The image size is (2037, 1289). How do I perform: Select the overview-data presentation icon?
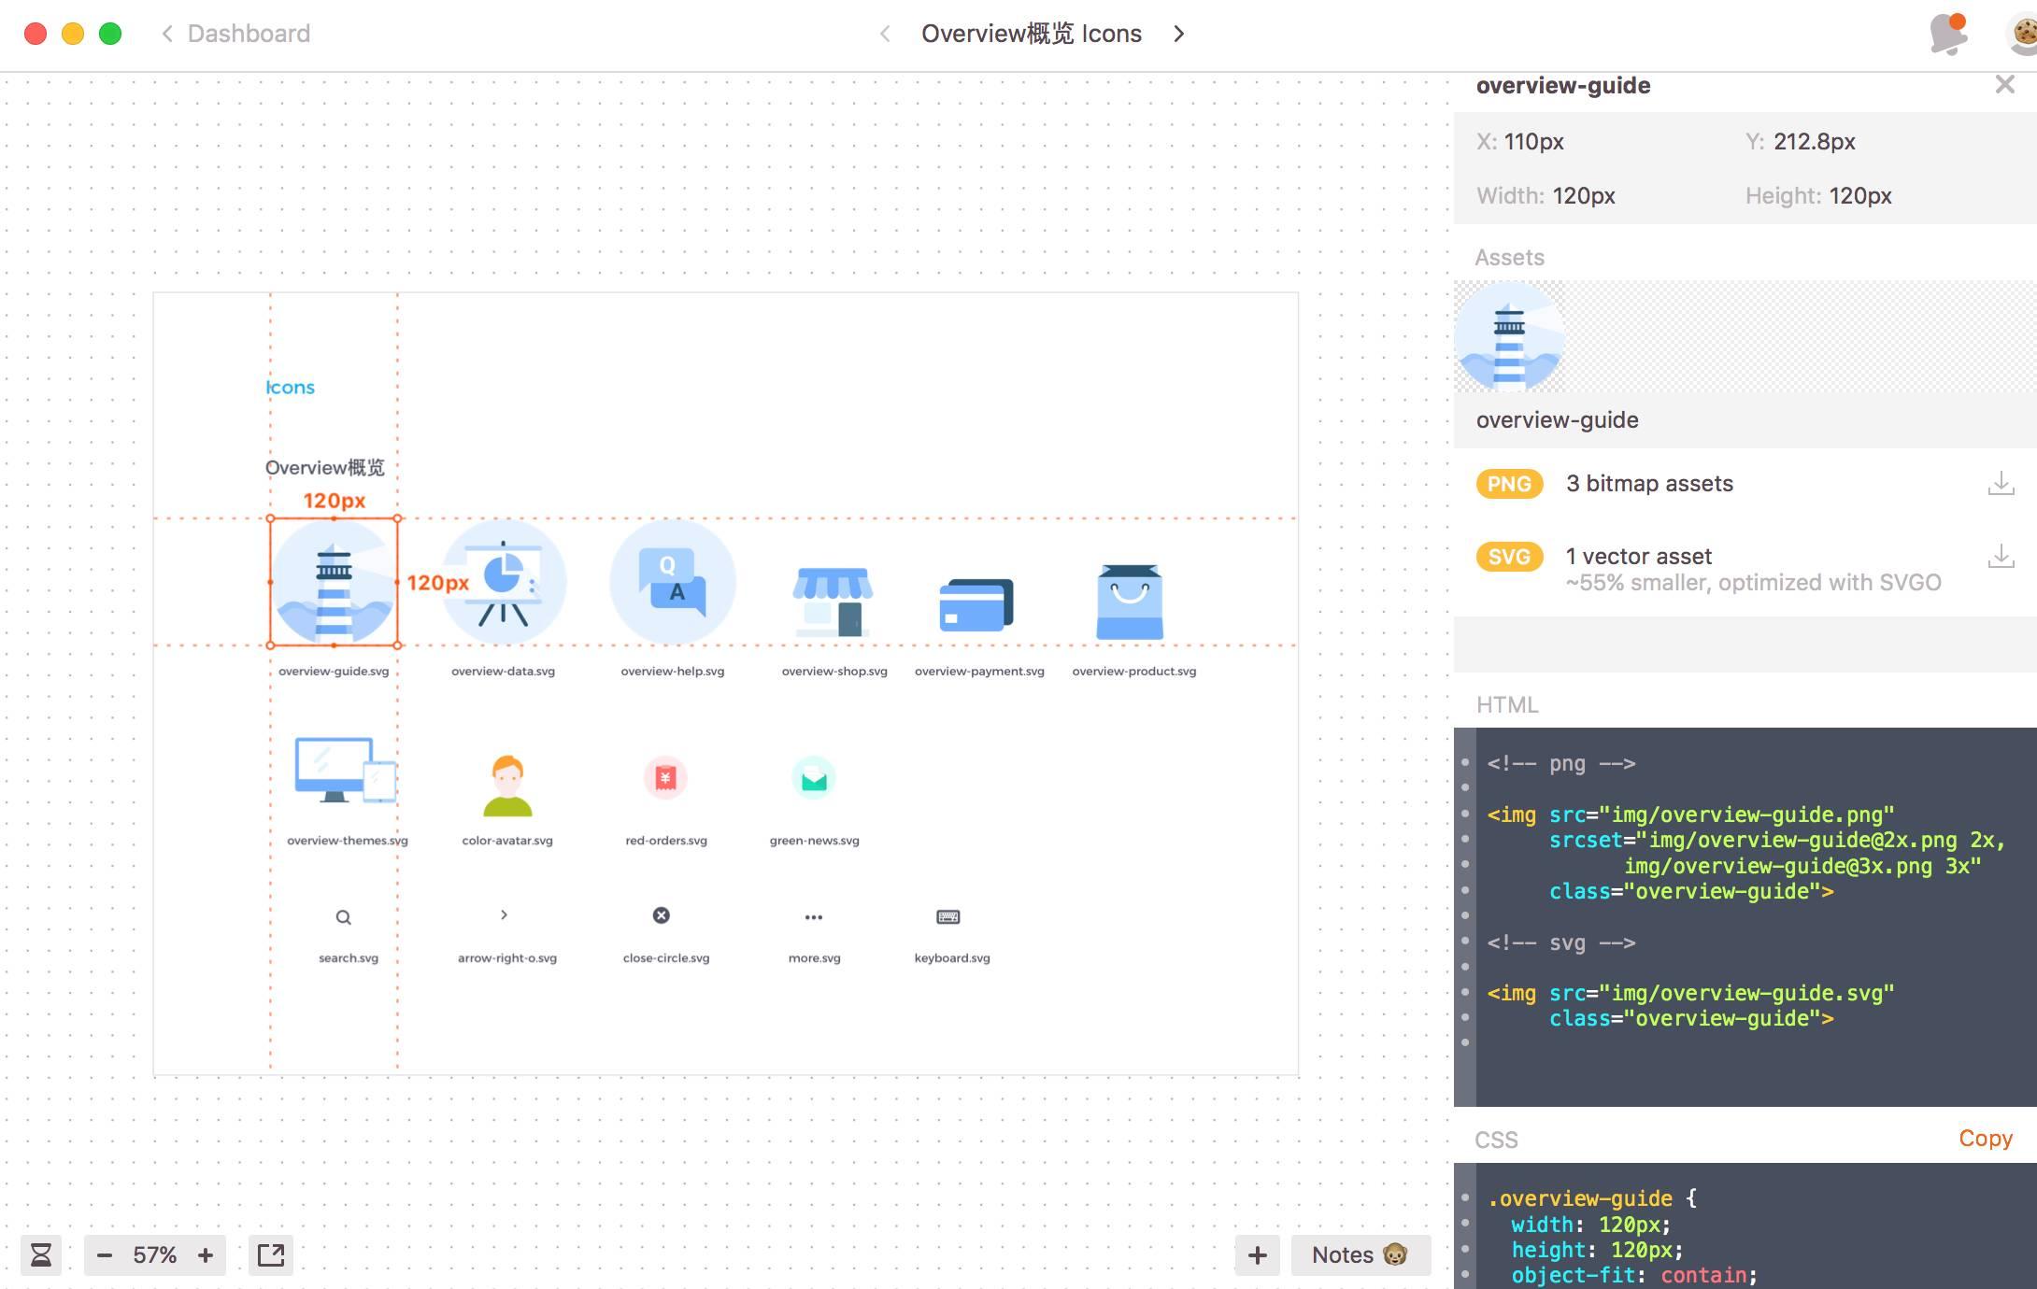[504, 583]
